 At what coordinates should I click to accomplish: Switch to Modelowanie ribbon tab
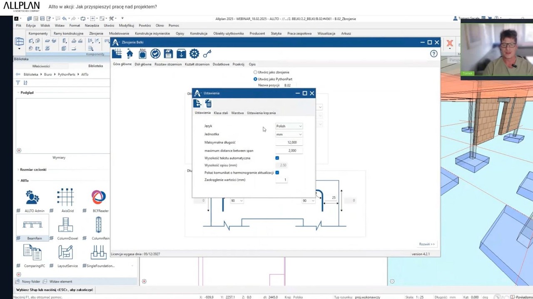pos(119,34)
